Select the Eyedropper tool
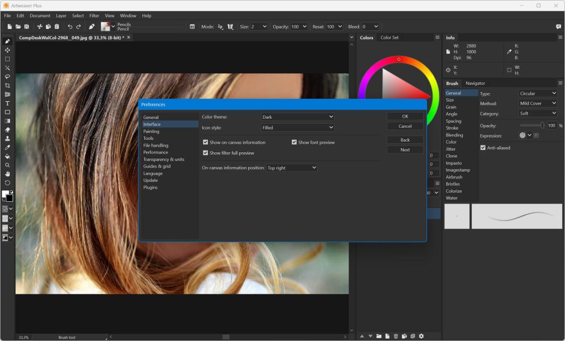The width and height of the screenshot is (565, 341). coord(7,147)
